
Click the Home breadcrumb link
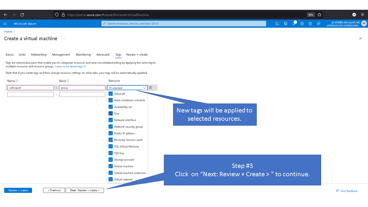[8, 32]
